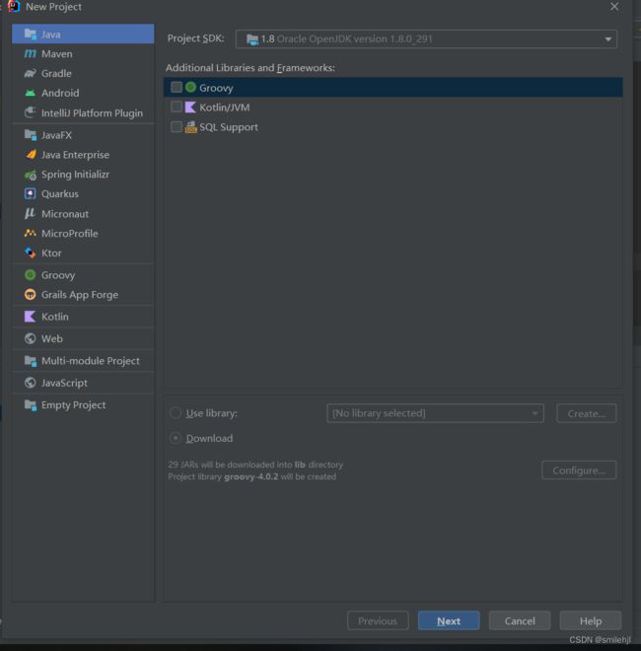
Task: Click the Previous button
Action: coord(378,620)
